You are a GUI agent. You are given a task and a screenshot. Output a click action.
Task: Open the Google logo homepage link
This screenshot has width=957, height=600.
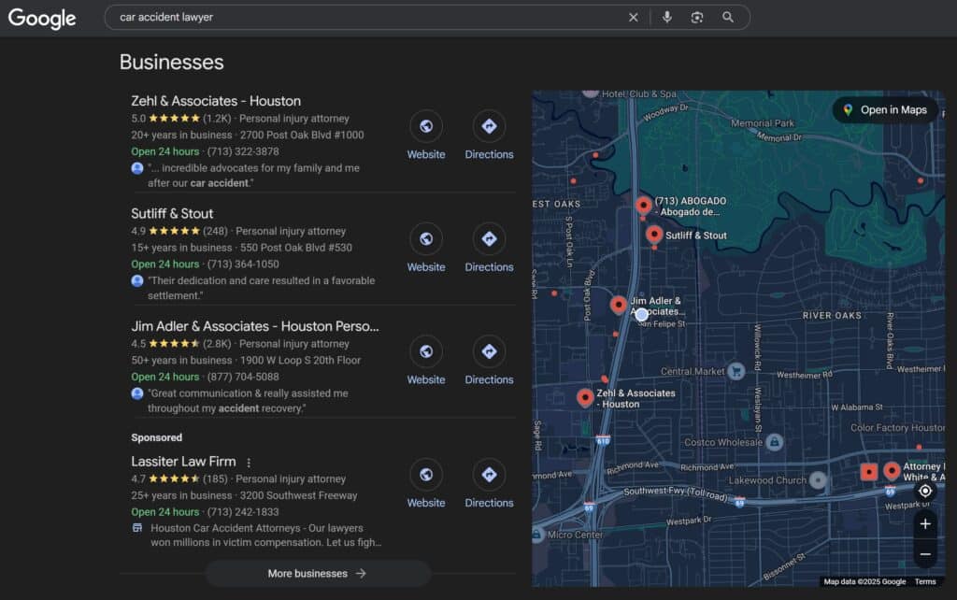point(42,19)
